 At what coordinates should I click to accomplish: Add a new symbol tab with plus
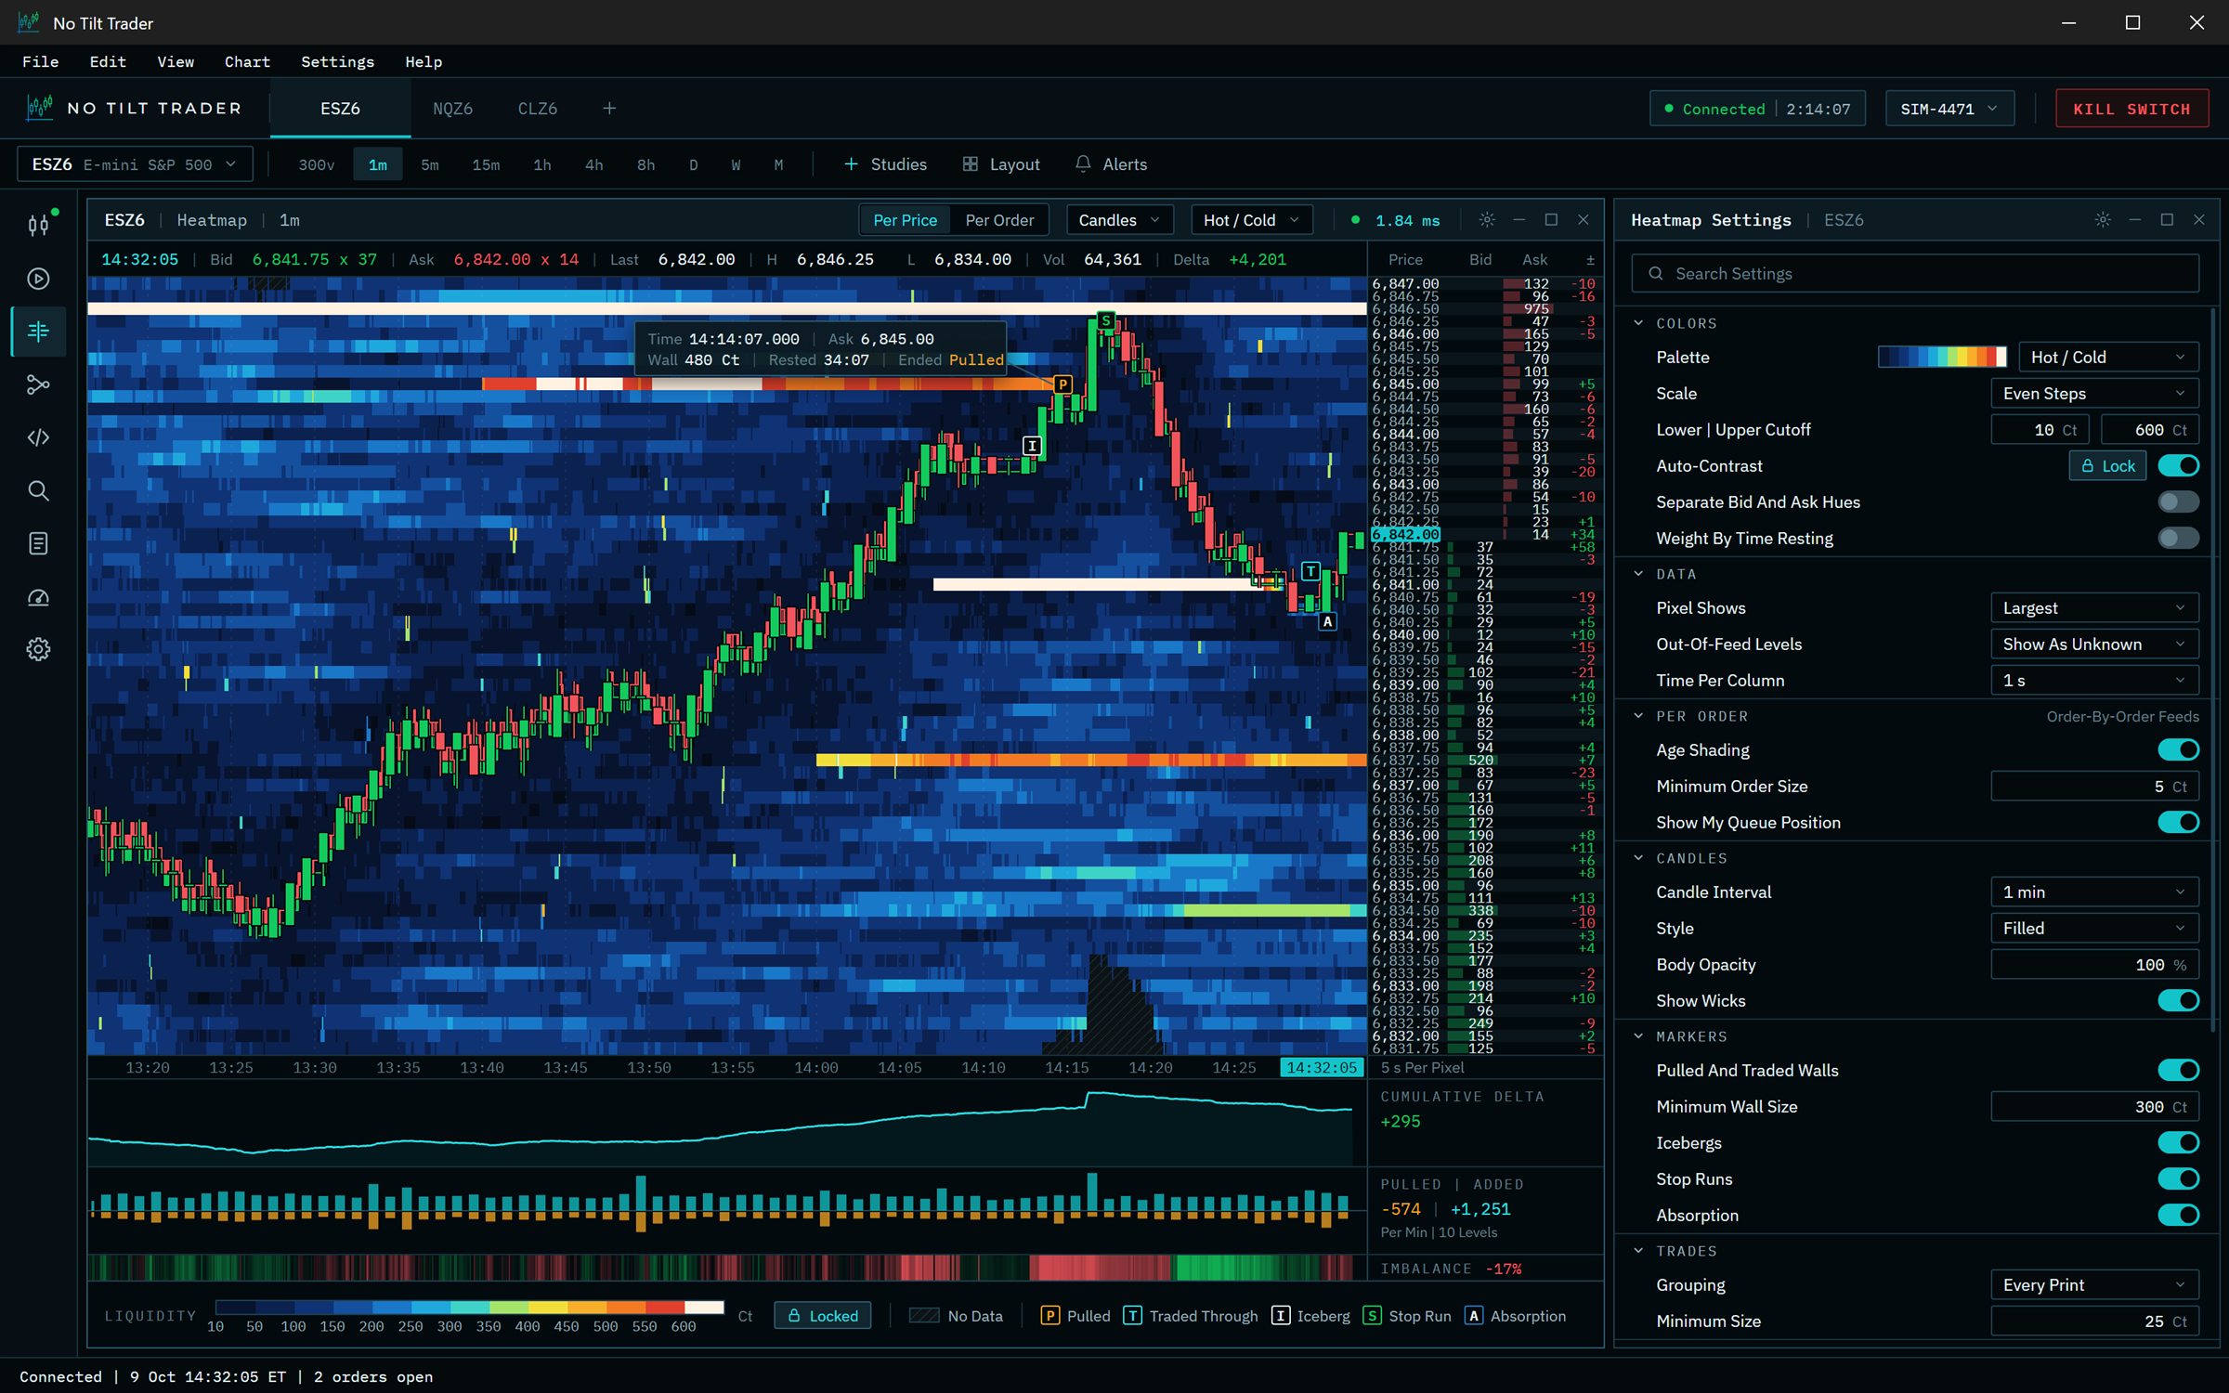coord(609,109)
